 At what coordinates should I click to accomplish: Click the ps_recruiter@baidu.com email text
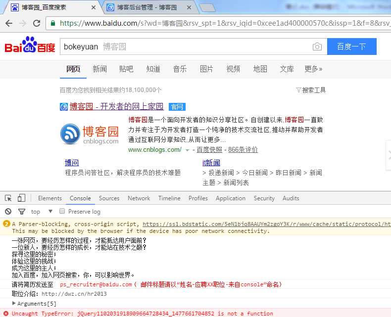click(96, 284)
